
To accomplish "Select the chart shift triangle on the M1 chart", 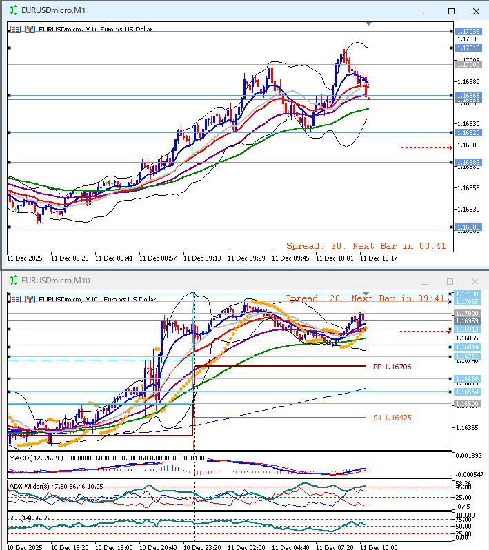I will point(368,24).
